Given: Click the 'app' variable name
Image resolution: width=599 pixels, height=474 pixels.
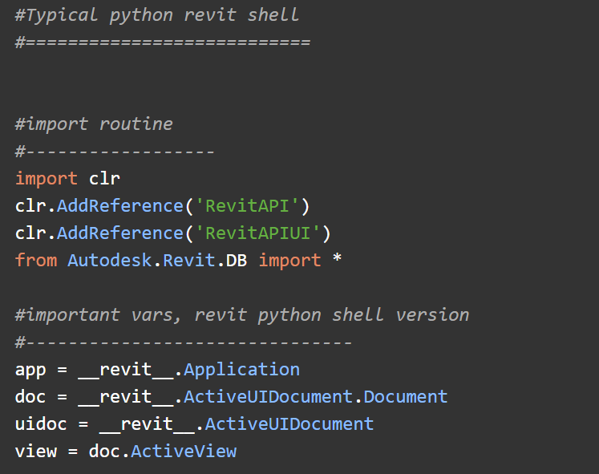Looking at the screenshot, I should pos(30,369).
